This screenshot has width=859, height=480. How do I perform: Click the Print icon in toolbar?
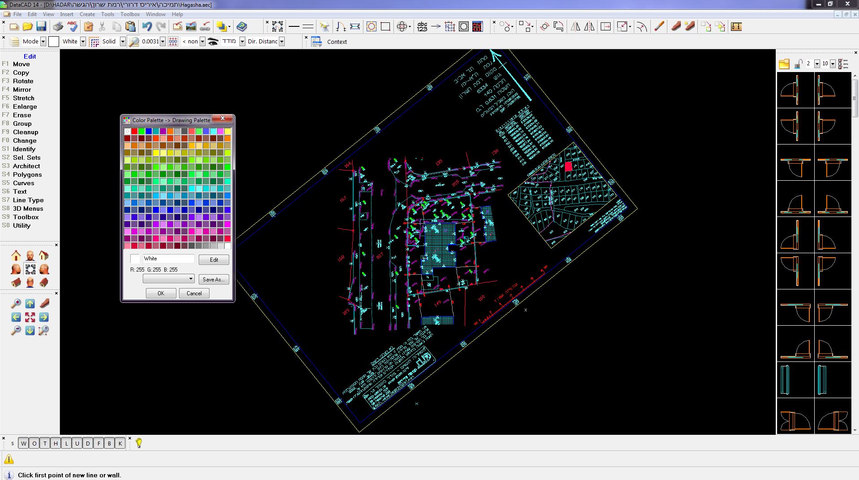pyautogui.click(x=58, y=26)
